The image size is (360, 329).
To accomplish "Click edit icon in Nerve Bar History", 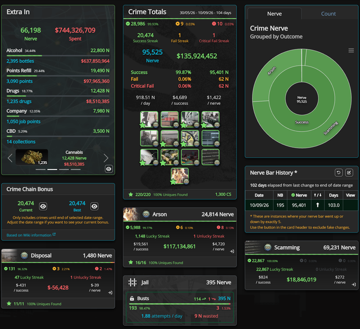I will click(349, 172).
